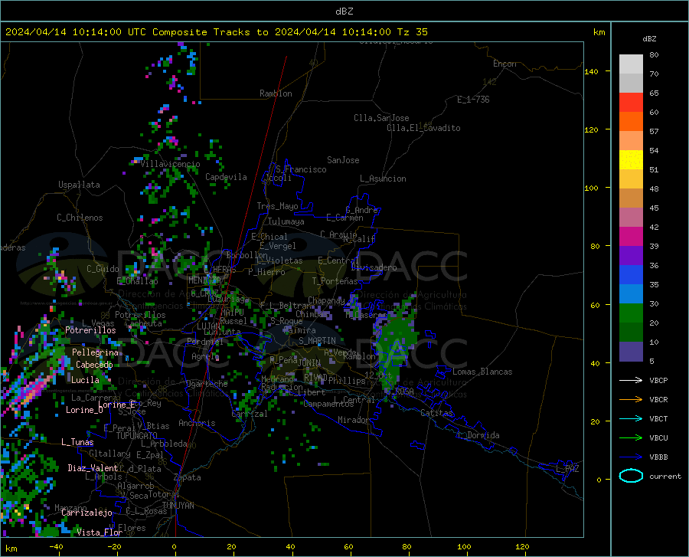
Task: Click the Mirador map label
Action: [x=353, y=421]
